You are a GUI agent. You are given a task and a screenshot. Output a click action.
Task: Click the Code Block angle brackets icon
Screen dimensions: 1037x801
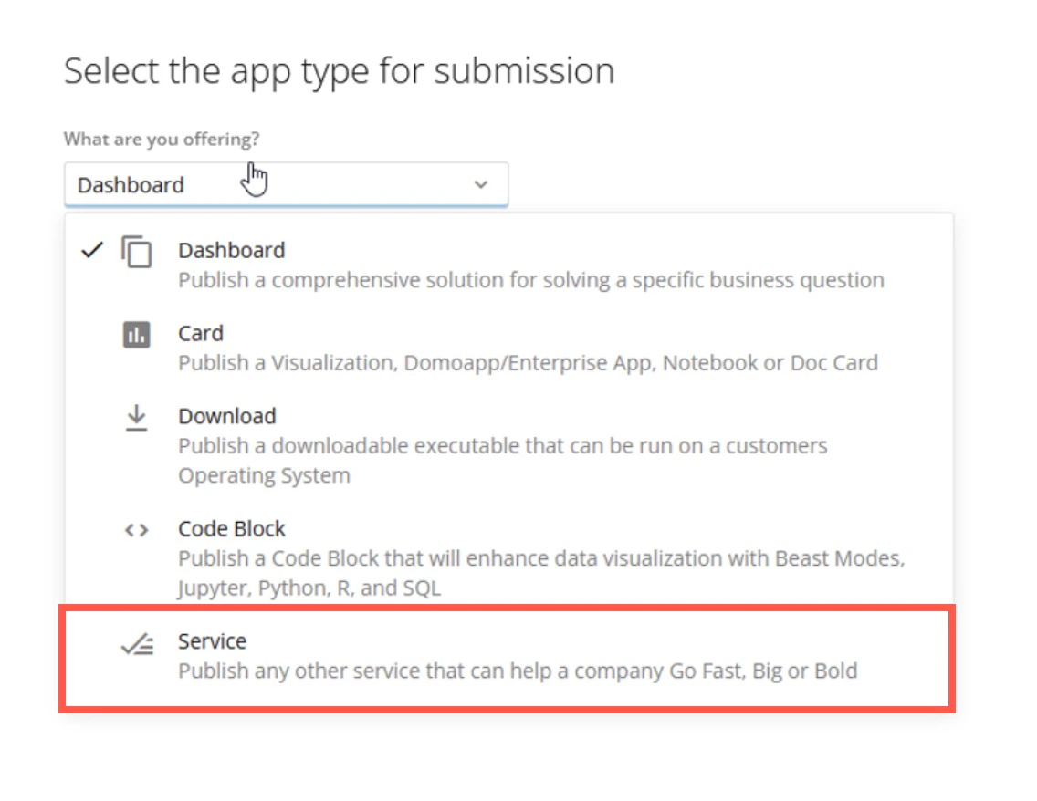coord(136,530)
